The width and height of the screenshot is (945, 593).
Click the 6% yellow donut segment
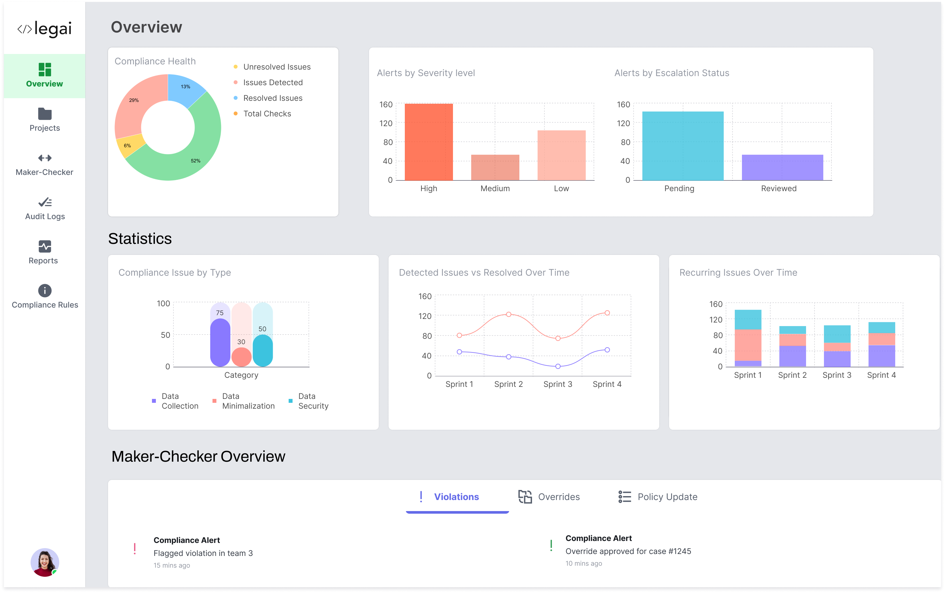click(128, 146)
